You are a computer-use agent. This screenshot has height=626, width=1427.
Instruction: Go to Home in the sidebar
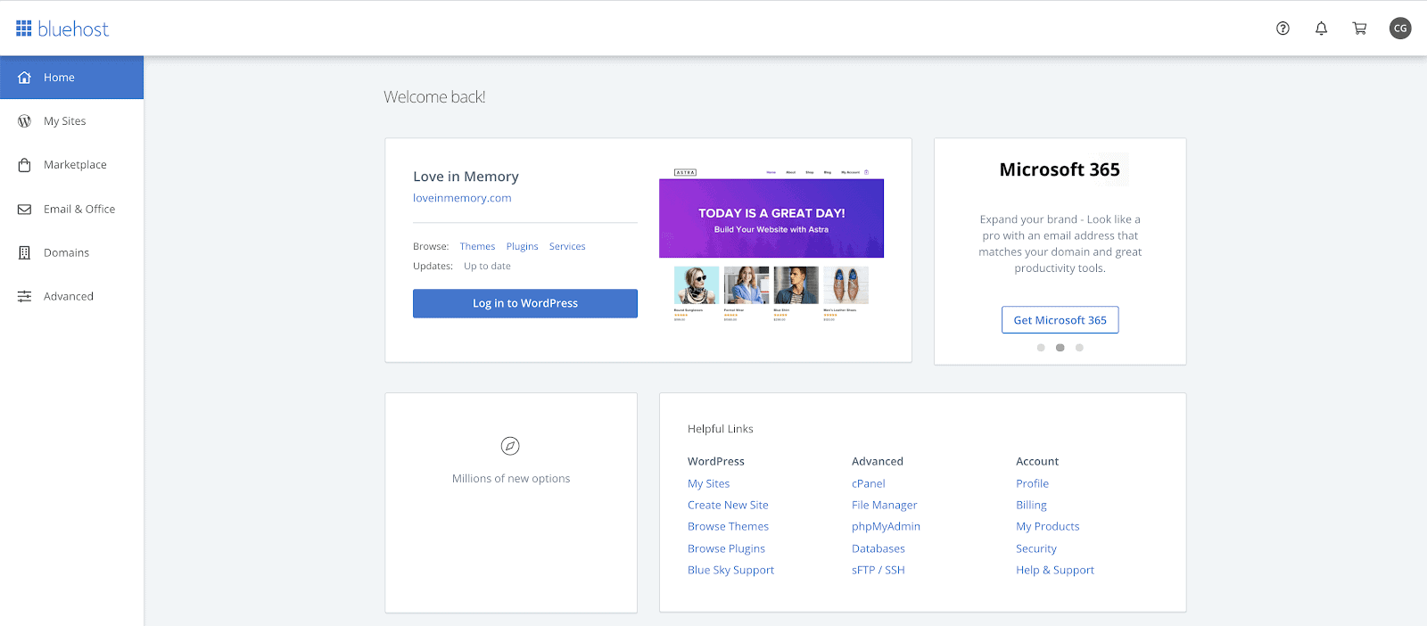71,78
